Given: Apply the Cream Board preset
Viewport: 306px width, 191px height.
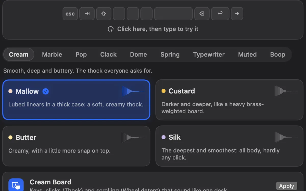Looking at the screenshot, I should [287, 186].
